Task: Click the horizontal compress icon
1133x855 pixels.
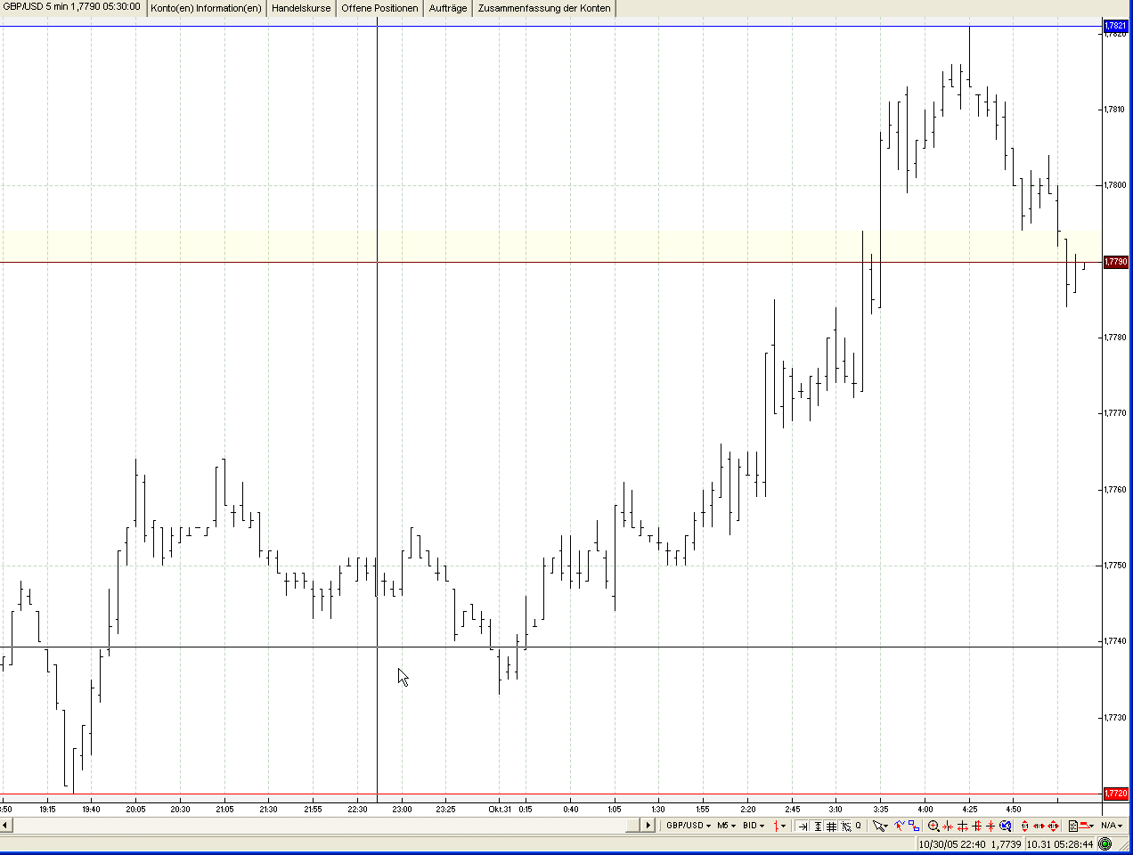Action: tap(947, 826)
